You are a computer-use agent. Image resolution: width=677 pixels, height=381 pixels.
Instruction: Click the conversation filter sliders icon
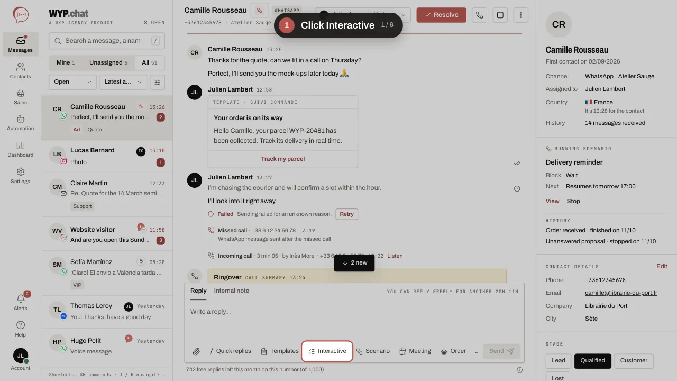(x=158, y=82)
